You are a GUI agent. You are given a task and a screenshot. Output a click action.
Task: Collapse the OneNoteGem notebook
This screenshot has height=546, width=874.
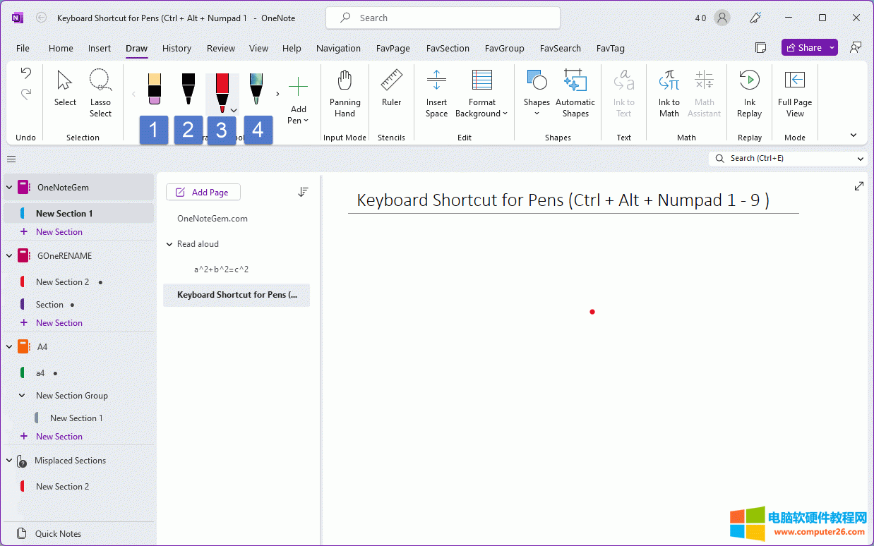[x=9, y=188]
